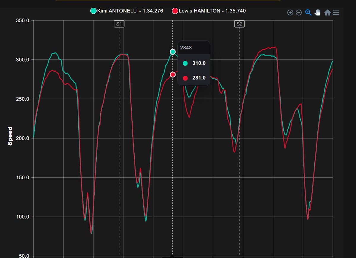Image resolution: width=356 pixels, height=258 pixels.
Task: Select the selection zoom magnifier tool
Action: [308, 12]
